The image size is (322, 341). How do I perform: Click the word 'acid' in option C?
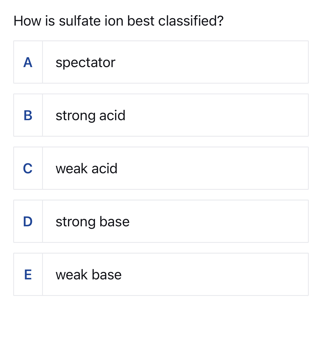coord(104,169)
